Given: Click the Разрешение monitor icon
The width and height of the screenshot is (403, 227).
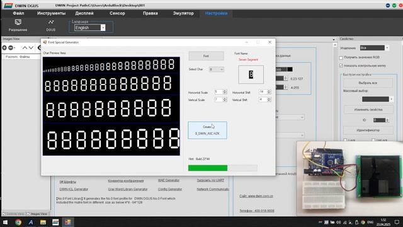Looking at the screenshot, I should (x=18, y=22).
